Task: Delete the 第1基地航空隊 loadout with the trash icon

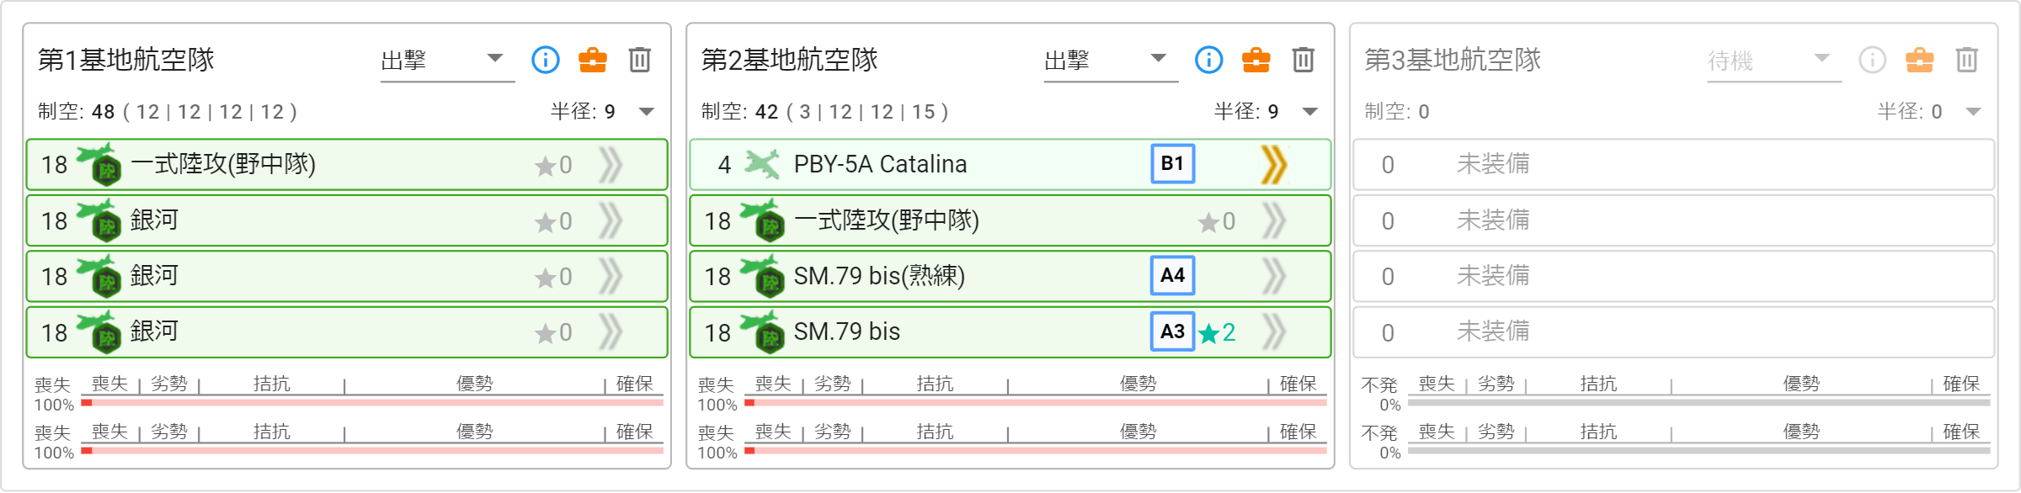Action: click(640, 60)
